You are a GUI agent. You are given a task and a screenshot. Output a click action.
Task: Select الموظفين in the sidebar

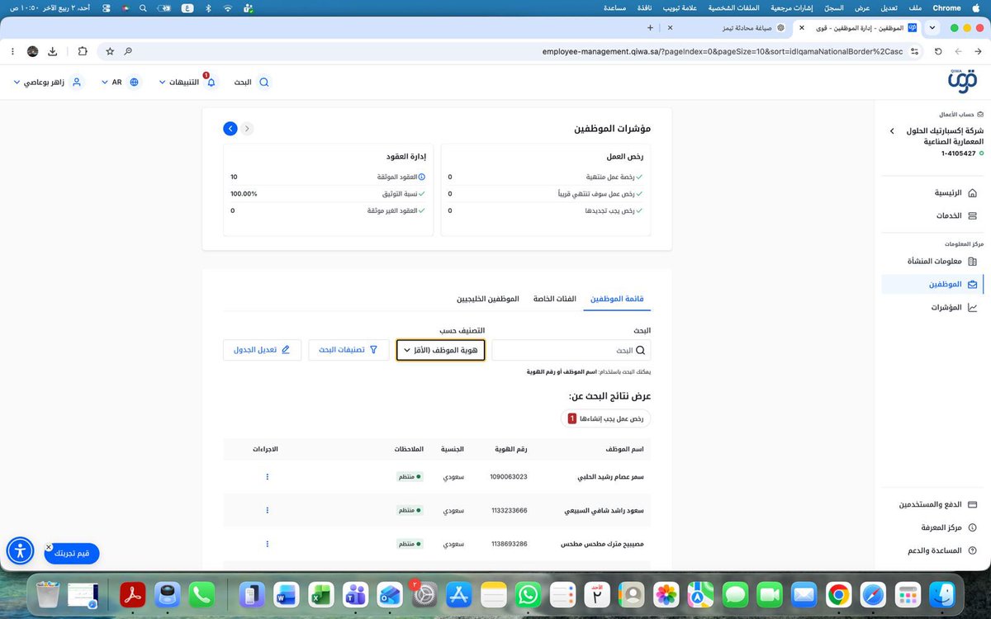pos(932,284)
